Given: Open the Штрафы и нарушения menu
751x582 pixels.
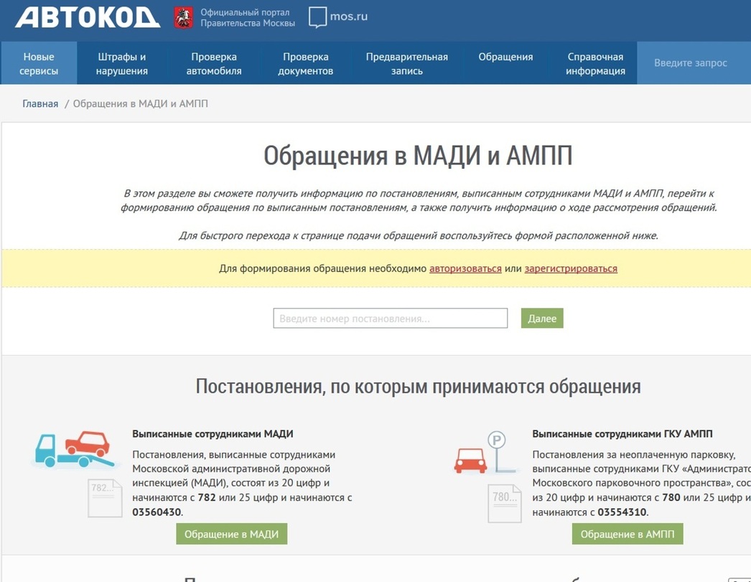Looking at the screenshot, I should [122, 64].
